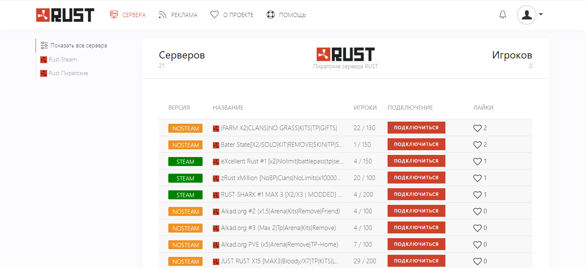This screenshot has width=585, height=268.
Task: Like the zRust xMillion server heart
Action: coord(478,178)
